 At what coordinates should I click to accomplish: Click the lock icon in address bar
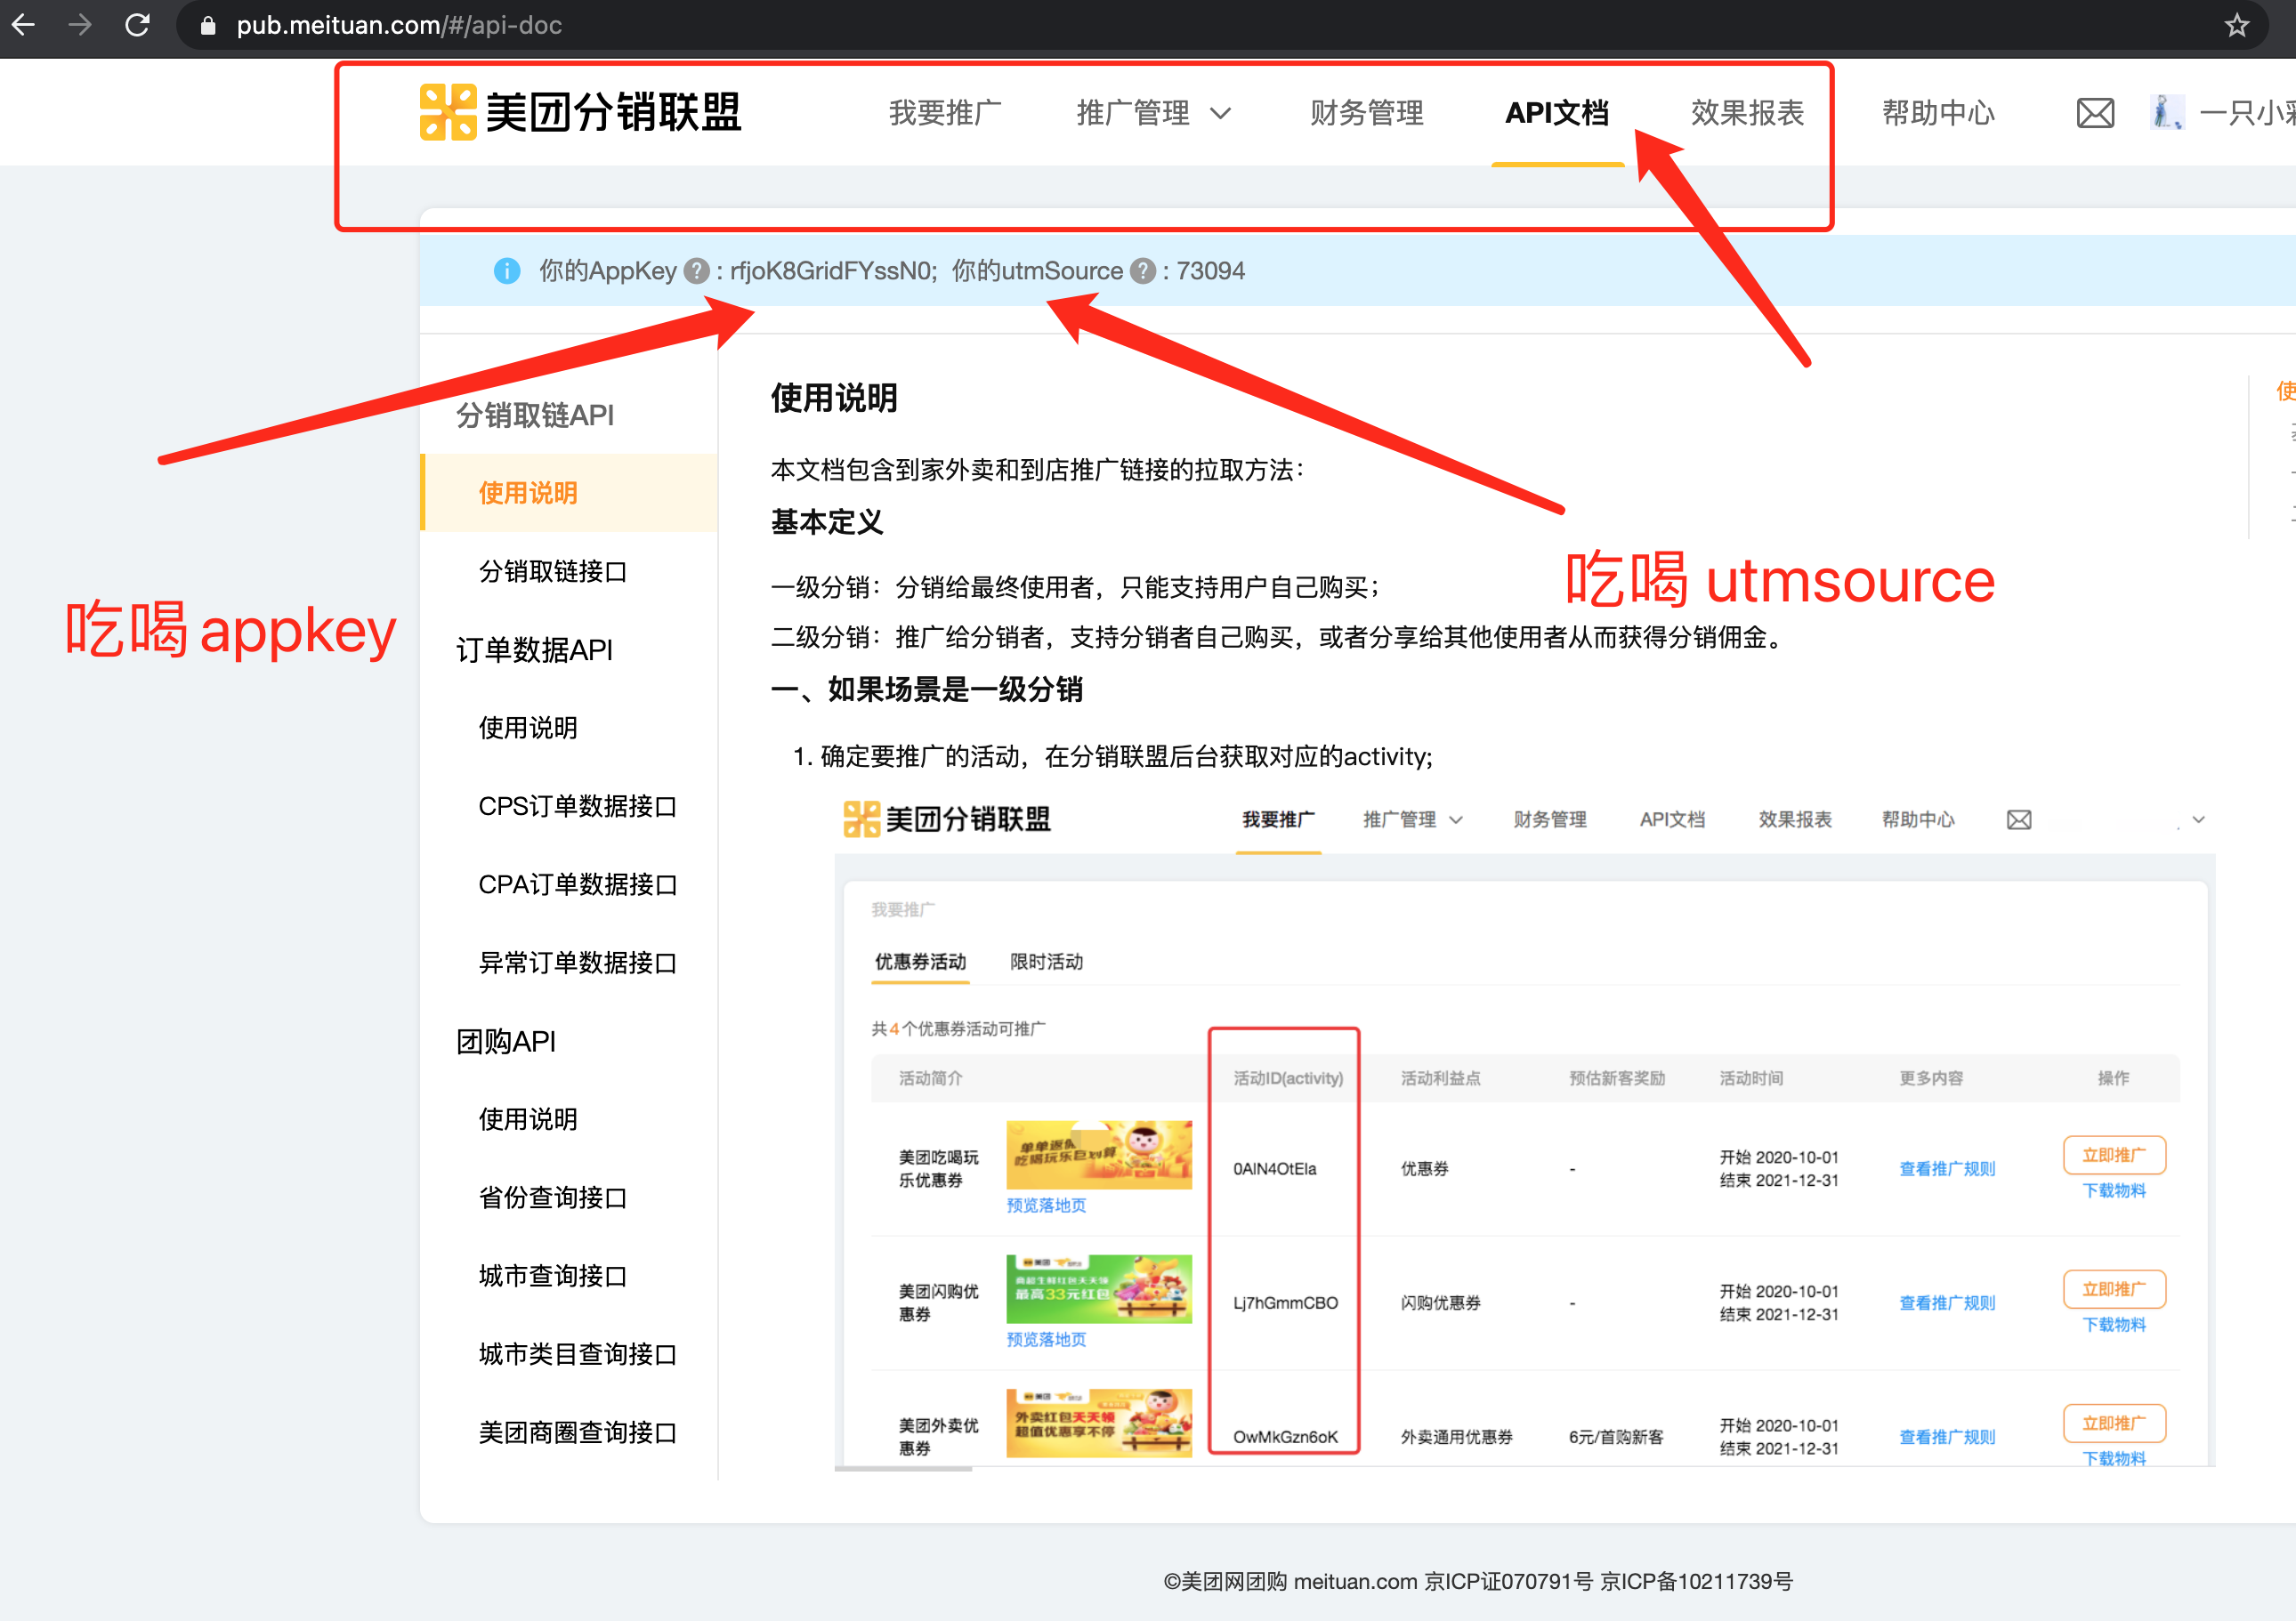coord(208,26)
